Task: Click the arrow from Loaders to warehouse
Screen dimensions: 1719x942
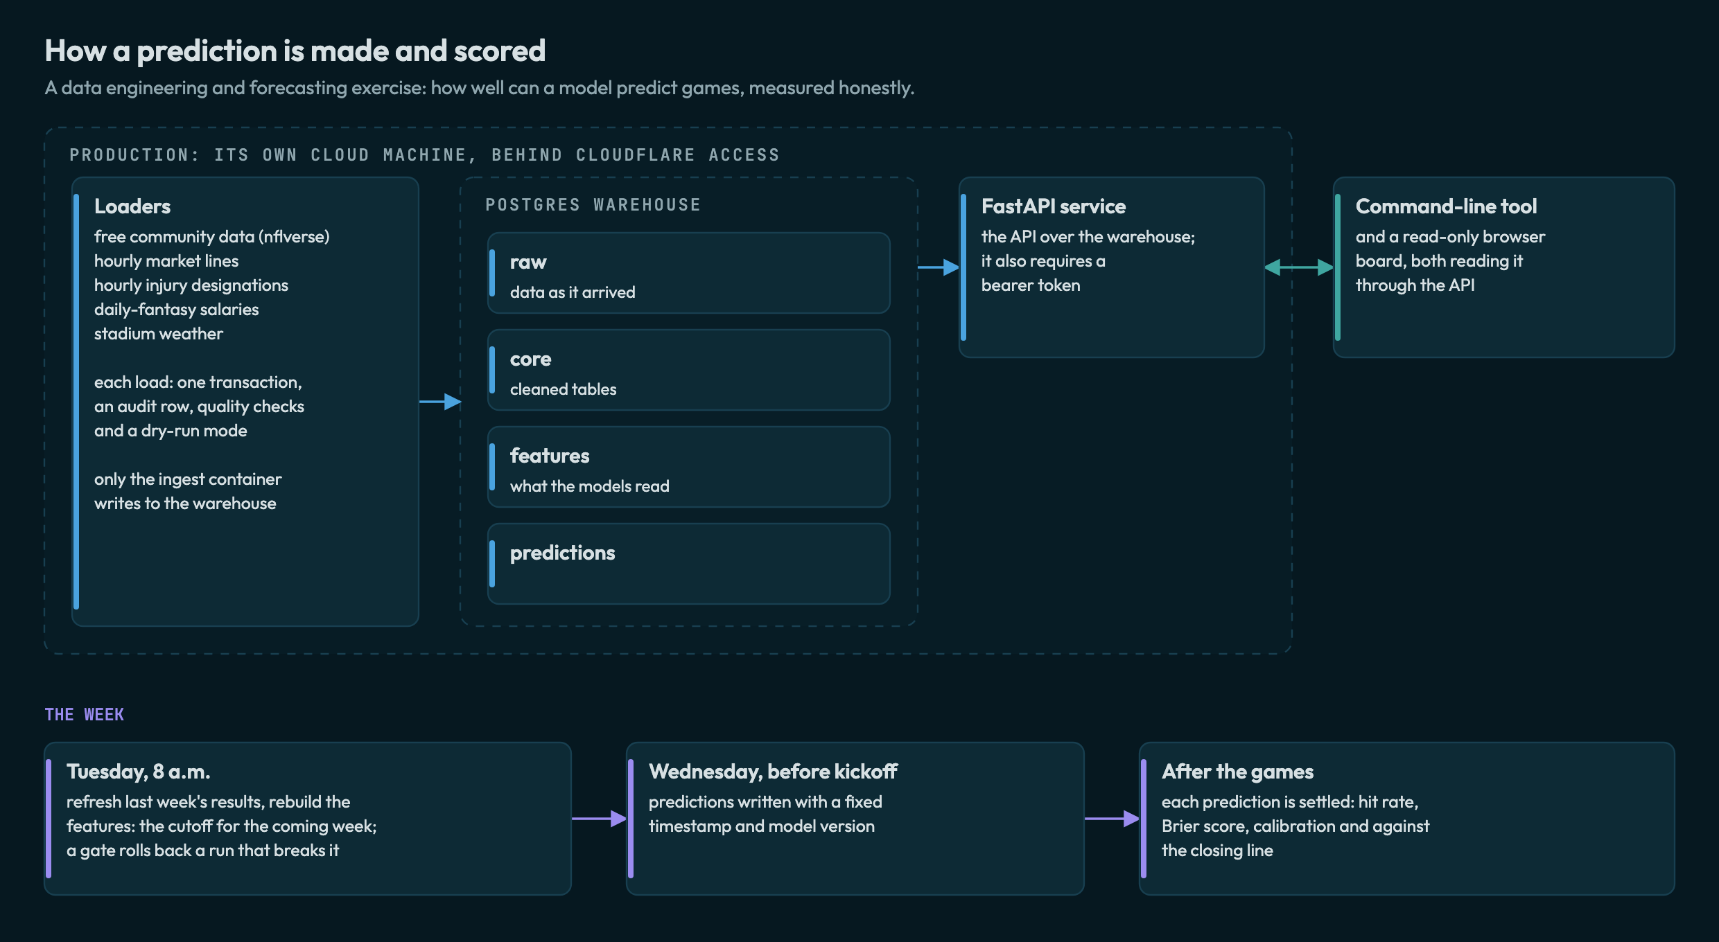Action: 440,402
